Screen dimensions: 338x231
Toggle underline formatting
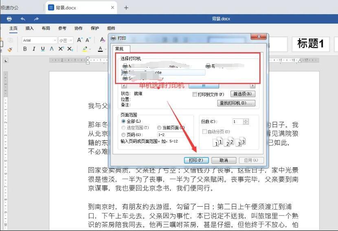[x=43, y=49]
